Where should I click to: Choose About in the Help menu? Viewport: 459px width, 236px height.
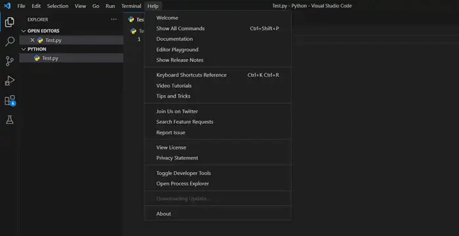pyautogui.click(x=218, y=214)
